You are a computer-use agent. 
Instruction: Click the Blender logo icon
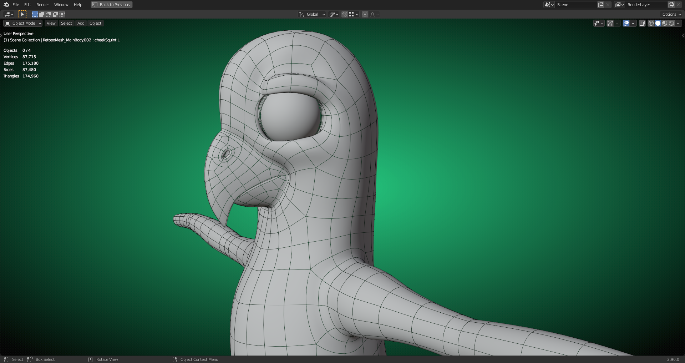(6, 5)
